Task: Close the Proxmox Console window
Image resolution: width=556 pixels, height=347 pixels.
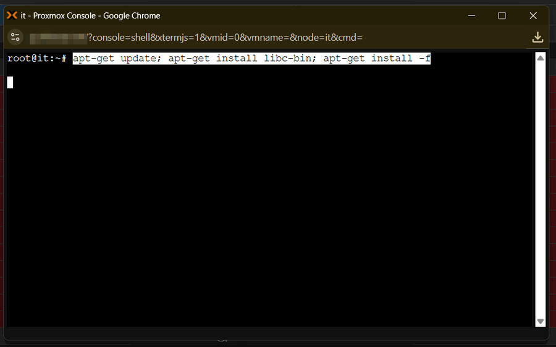Action: [533, 15]
